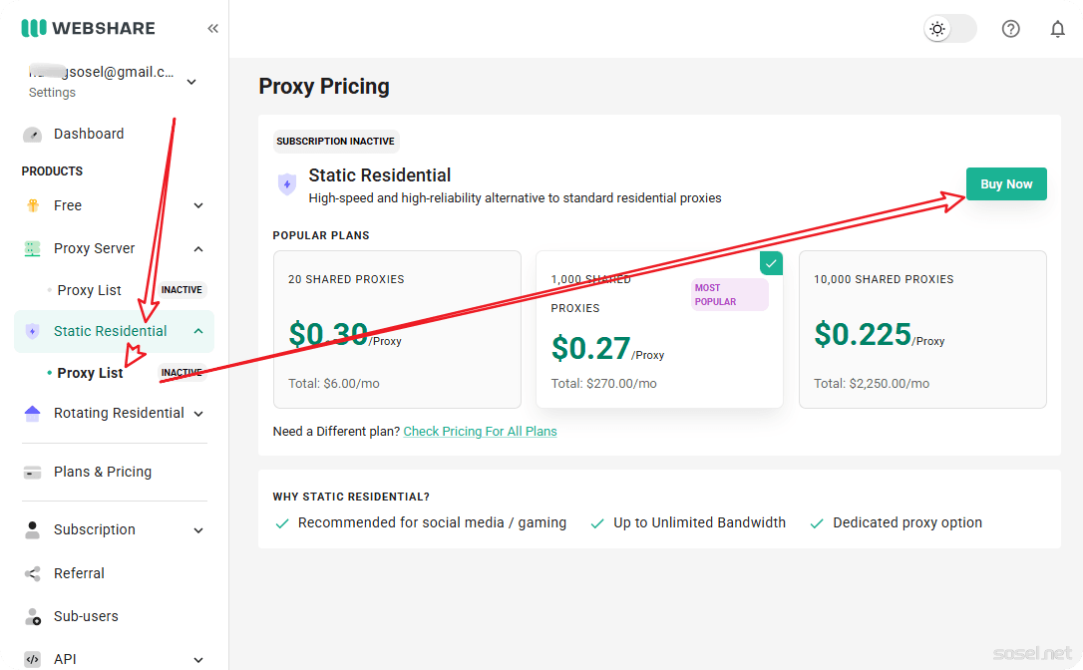Screen dimensions: 1083x670
Task: Expand the Rotating Residential section
Action: coord(198,414)
